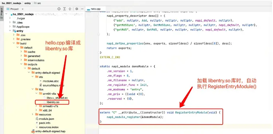This screenshot has width=273, height=134.
Task: Click the napi_module_register(&demoModule) code line
Action: (x=135, y=117)
